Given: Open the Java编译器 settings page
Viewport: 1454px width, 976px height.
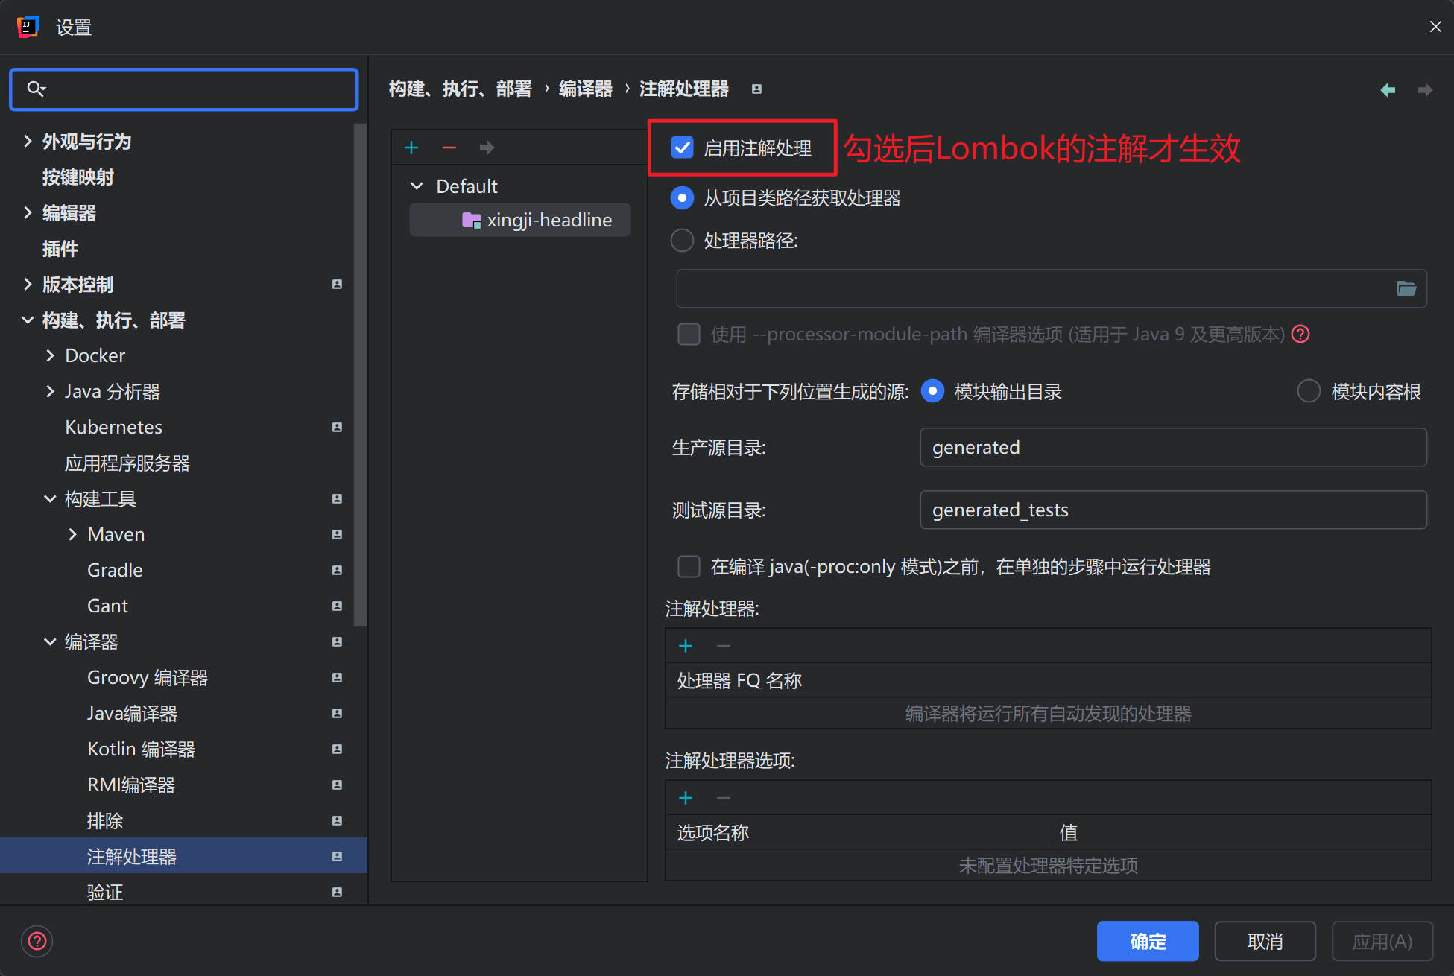Looking at the screenshot, I should click(x=132, y=713).
